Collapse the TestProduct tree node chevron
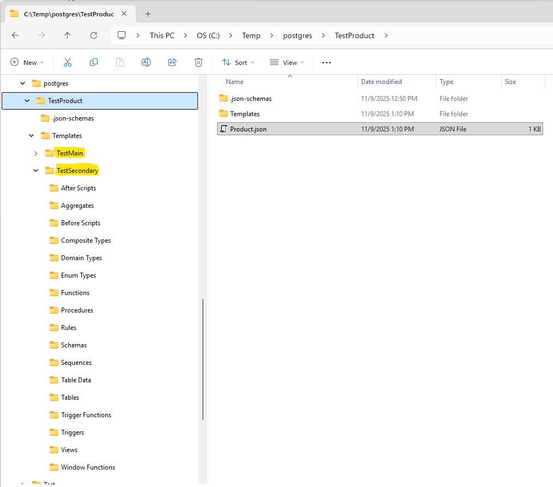 pos(27,101)
